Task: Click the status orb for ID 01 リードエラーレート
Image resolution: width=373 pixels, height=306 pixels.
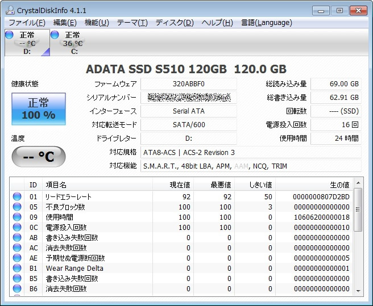Action: 17,196
